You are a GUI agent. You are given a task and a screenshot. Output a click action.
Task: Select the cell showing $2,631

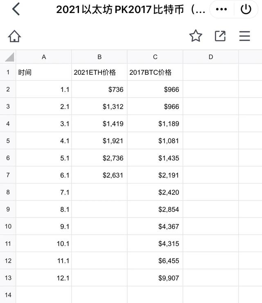point(99,175)
